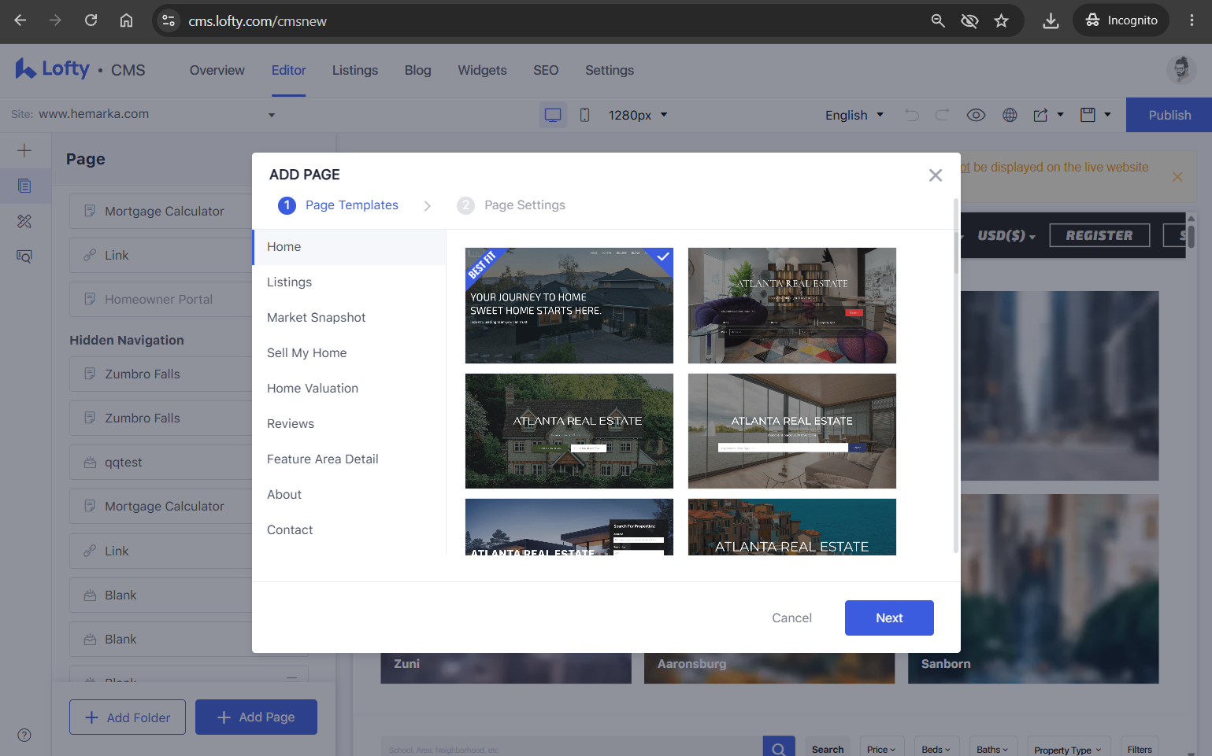
Task: Select the stone cottage Atlanta Real Estate template
Action: [x=569, y=431]
